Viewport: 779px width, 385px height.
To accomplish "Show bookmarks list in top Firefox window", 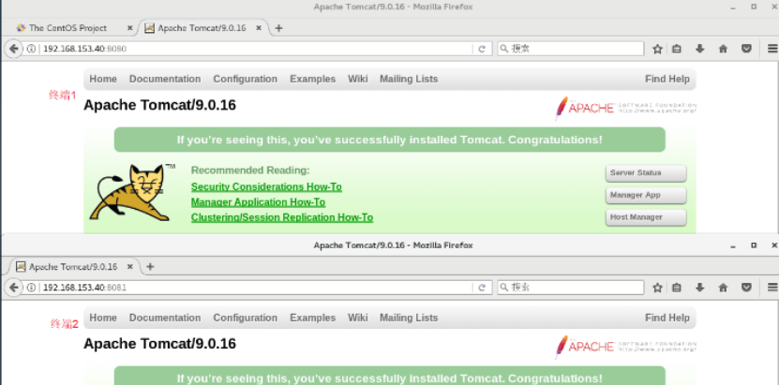I will (x=676, y=49).
